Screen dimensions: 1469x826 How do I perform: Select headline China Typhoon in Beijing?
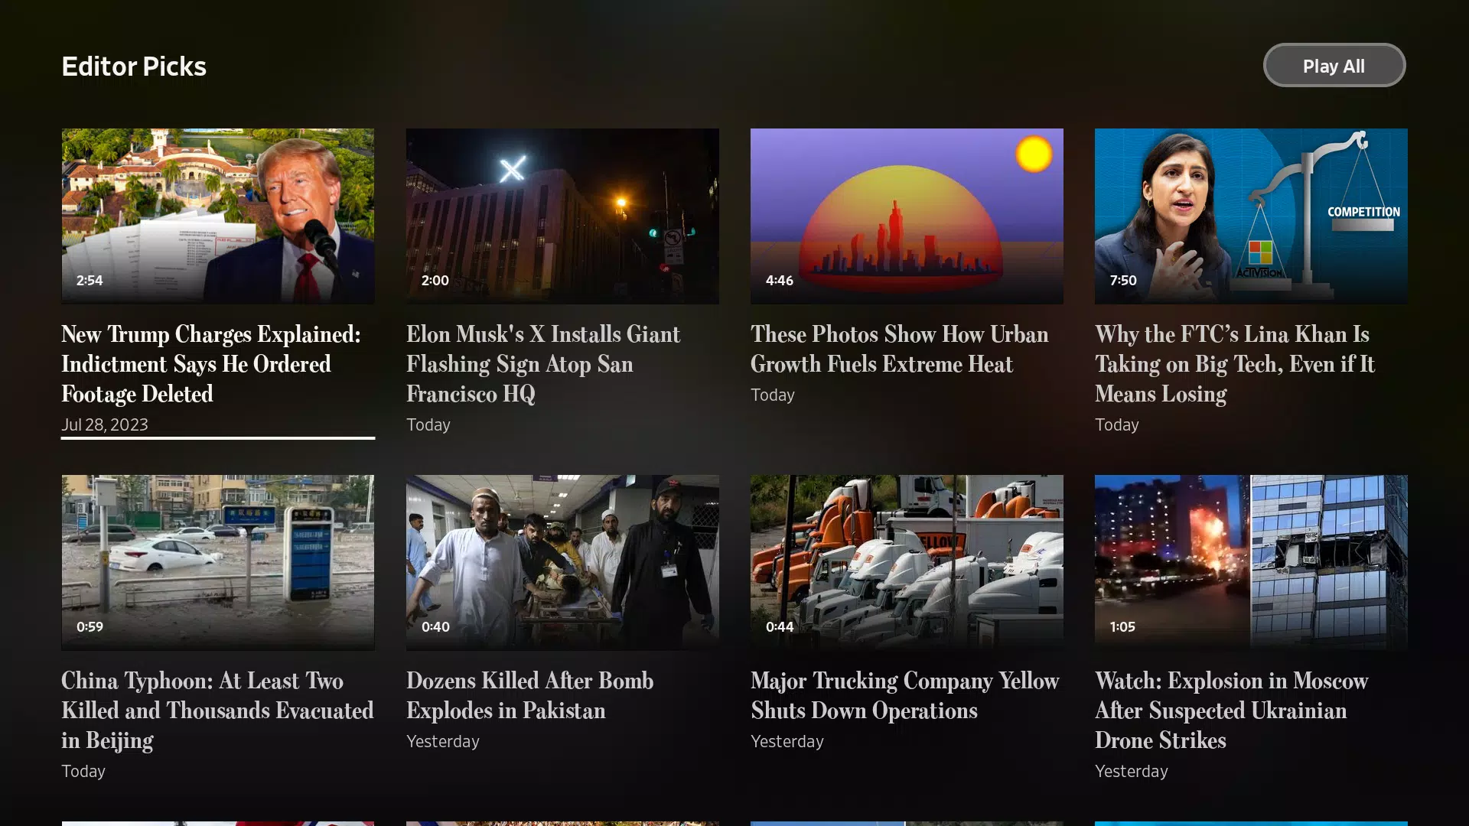coord(217,711)
